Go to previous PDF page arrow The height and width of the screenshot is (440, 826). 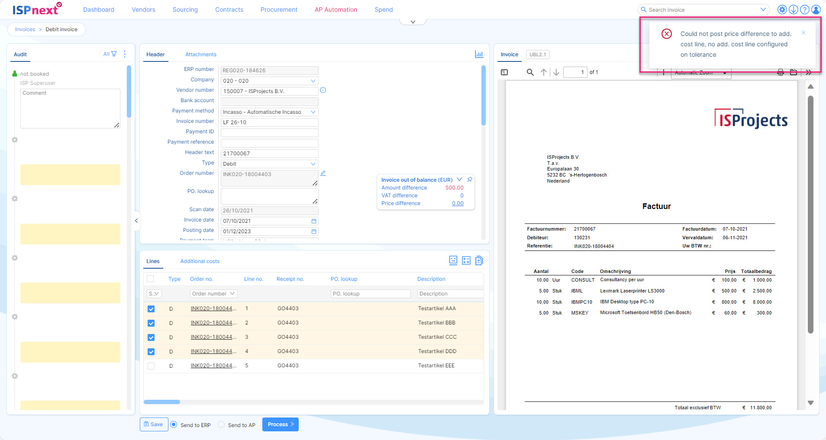point(544,72)
